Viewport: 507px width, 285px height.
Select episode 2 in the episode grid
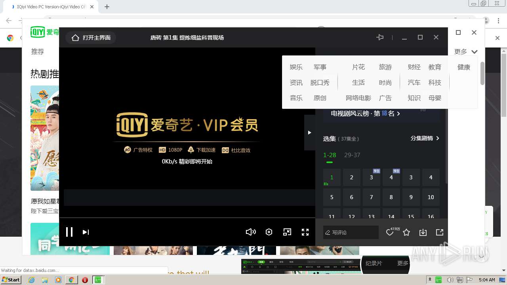click(x=352, y=177)
